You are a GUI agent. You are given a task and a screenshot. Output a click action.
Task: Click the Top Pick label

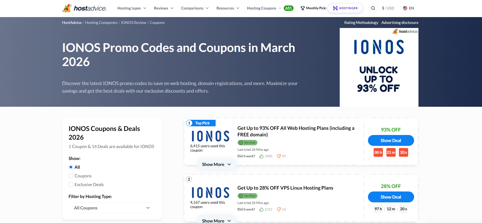pyautogui.click(x=202, y=123)
